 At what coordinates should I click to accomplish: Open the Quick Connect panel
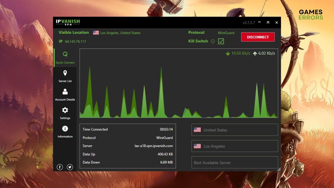(65, 58)
